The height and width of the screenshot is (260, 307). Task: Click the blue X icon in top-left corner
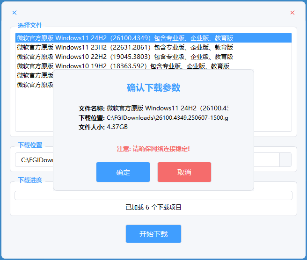click(x=15, y=13)
